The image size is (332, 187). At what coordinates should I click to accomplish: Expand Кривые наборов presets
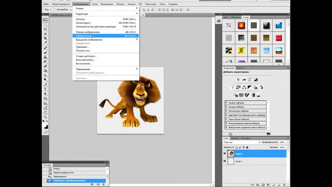pos(226,107)
